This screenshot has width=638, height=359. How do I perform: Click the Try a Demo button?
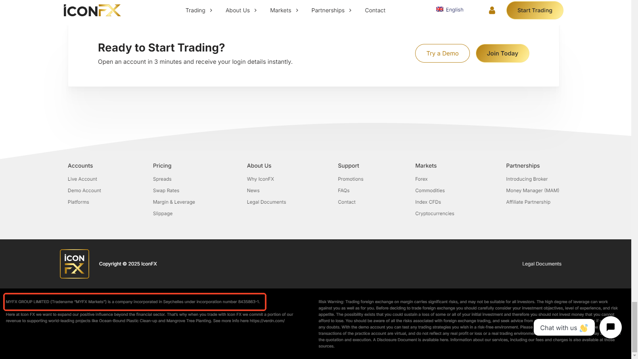click(x=442, y=53)
